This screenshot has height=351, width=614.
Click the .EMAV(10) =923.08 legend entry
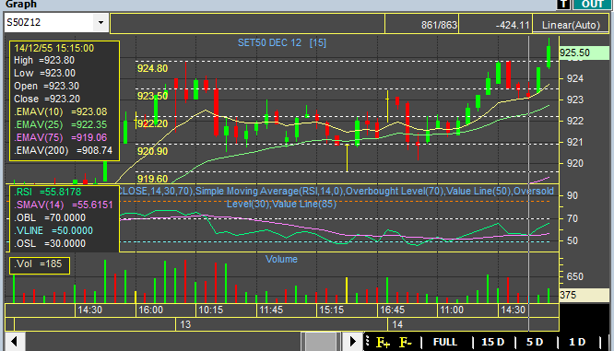60,111
